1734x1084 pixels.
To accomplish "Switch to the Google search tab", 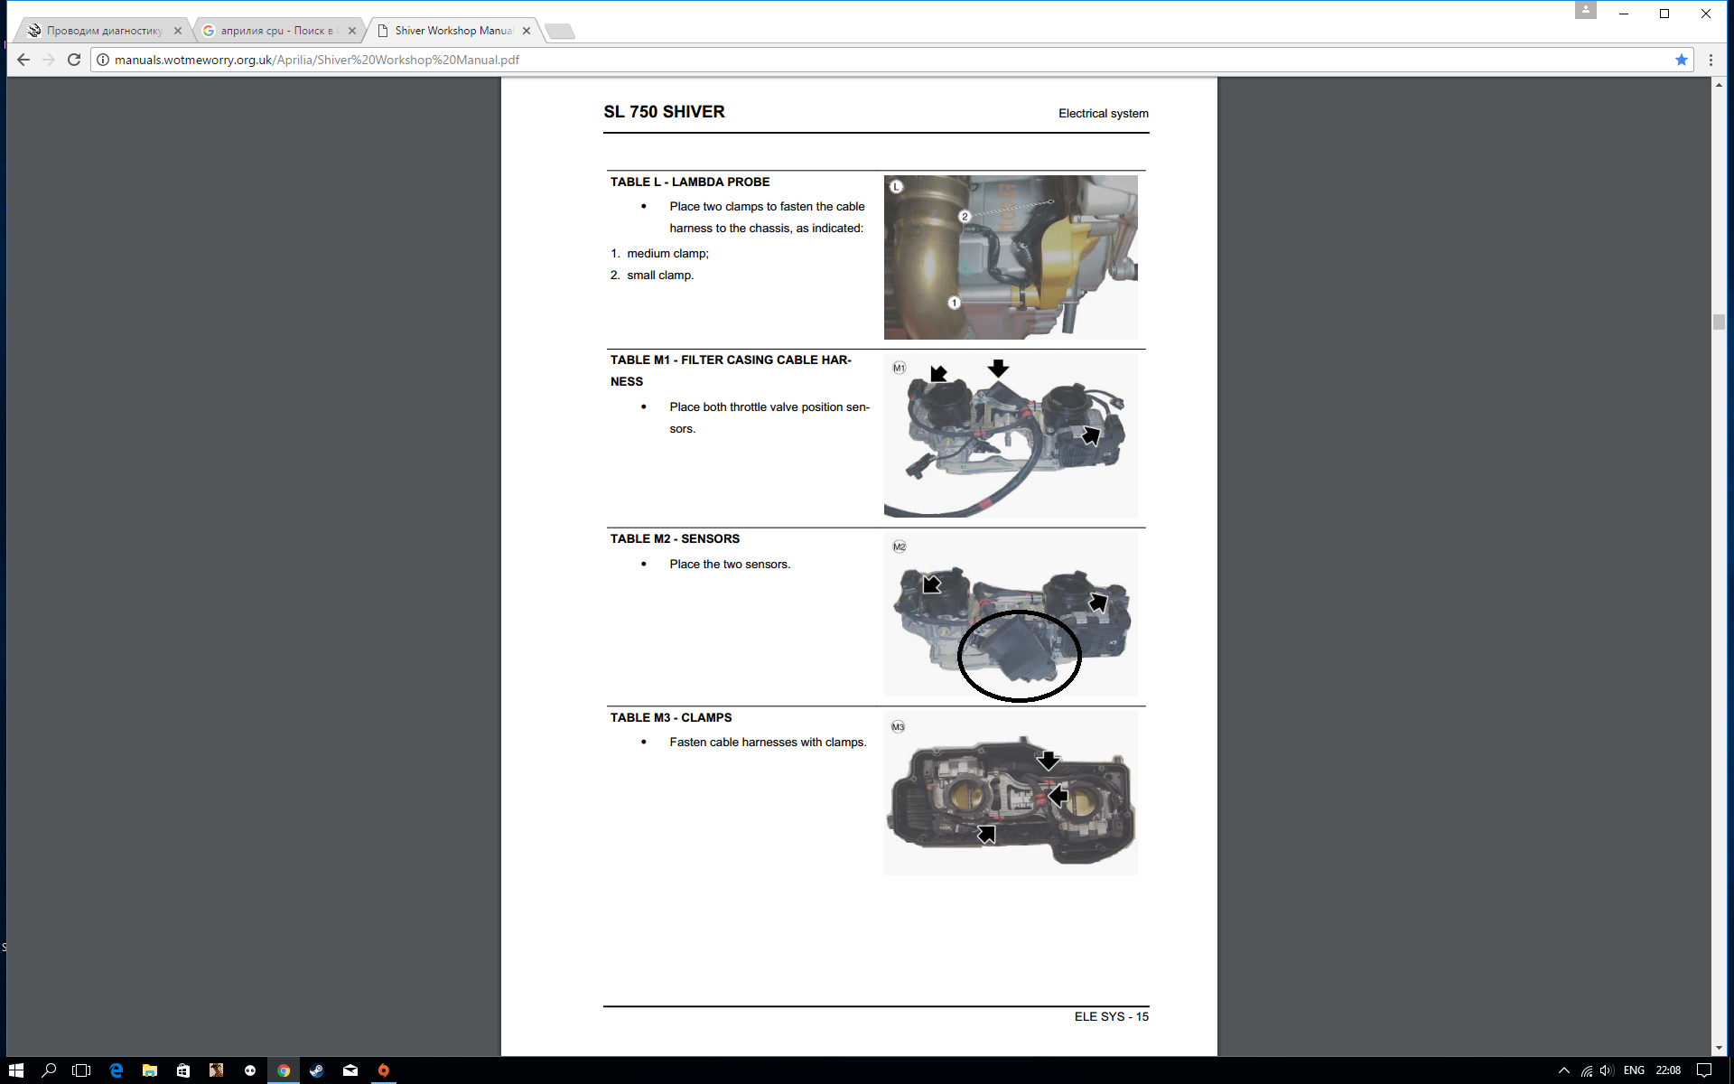I will 275,31.
